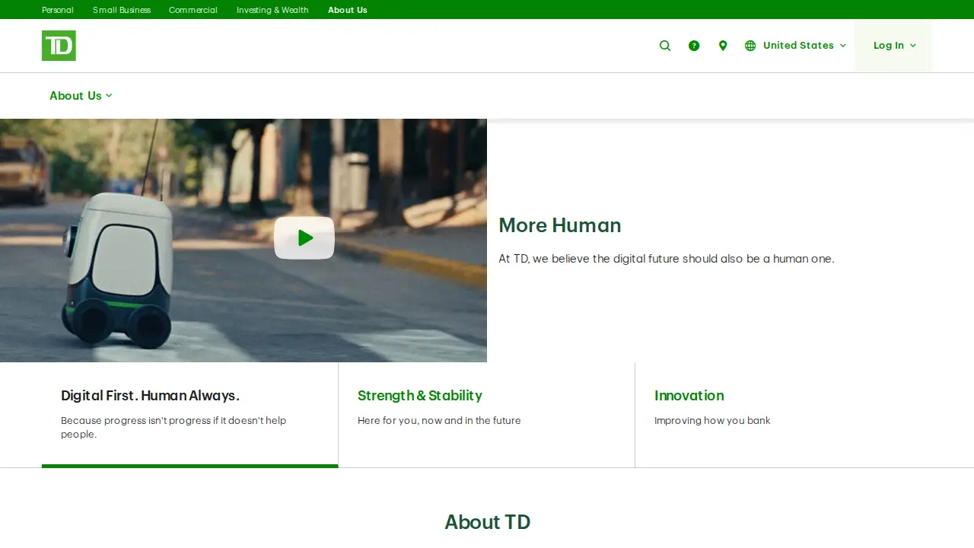The width and height of the screenshot is (974, 548).
Task: Open the Small Business section
Action: tap(122, 10)
